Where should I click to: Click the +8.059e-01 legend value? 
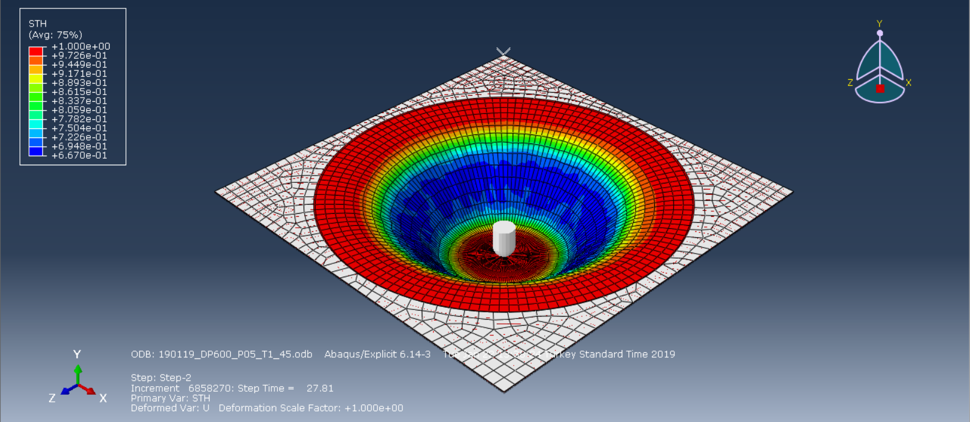(x=79, y=110)
